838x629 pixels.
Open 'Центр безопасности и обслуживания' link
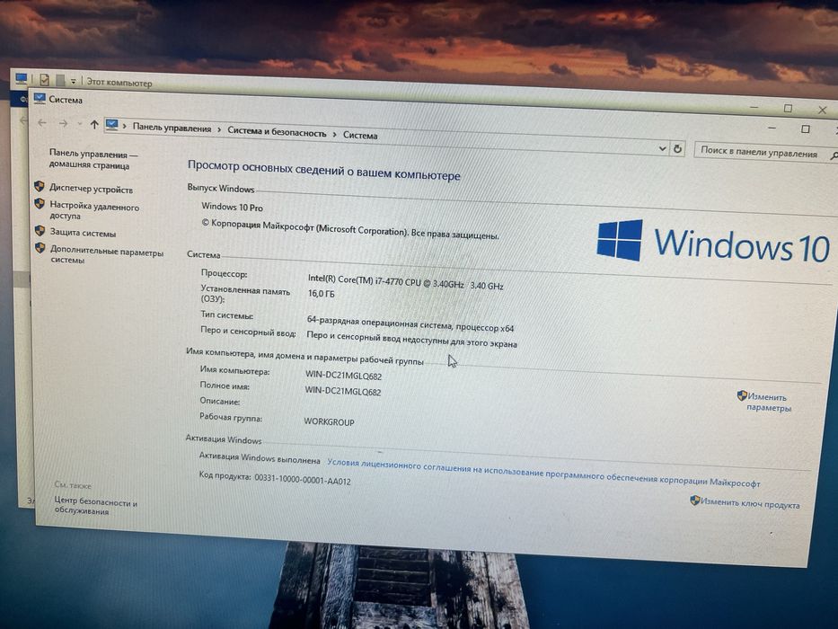(96, 507)
